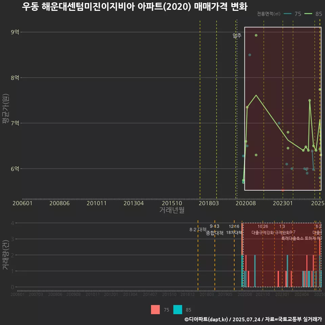The width and height of the screenshot is (325, 325).
Task: Select 201905 on the volume chart x-axis
Action: tap(225, 294)
